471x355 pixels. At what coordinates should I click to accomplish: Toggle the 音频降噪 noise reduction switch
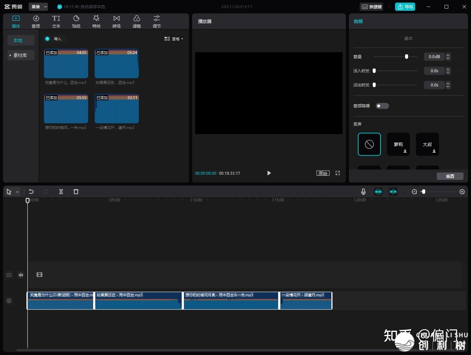(382, 106)
